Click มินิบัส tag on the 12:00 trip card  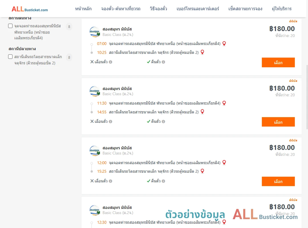293,140
